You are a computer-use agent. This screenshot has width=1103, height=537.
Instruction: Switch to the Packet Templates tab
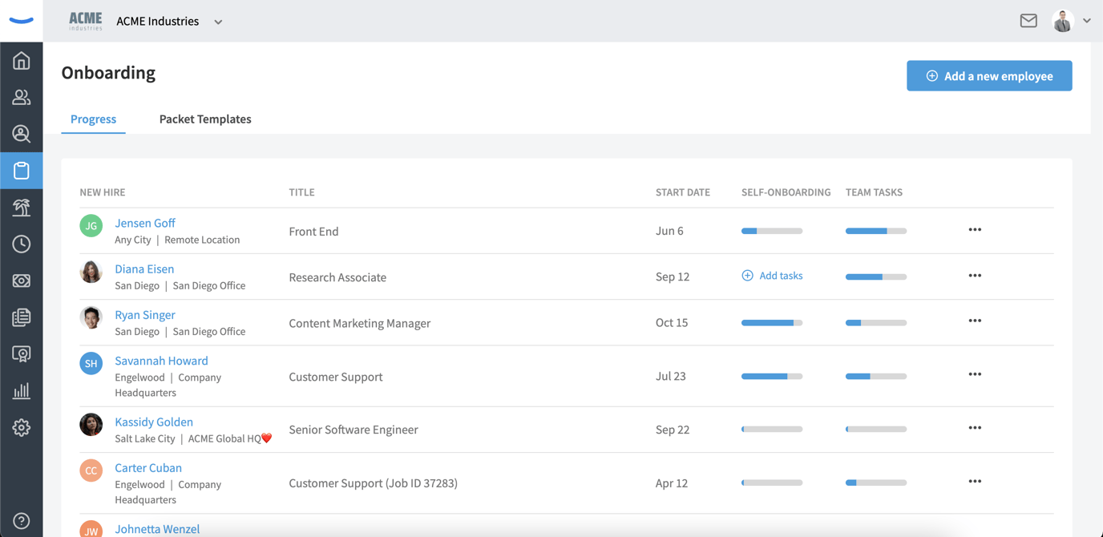205,119
